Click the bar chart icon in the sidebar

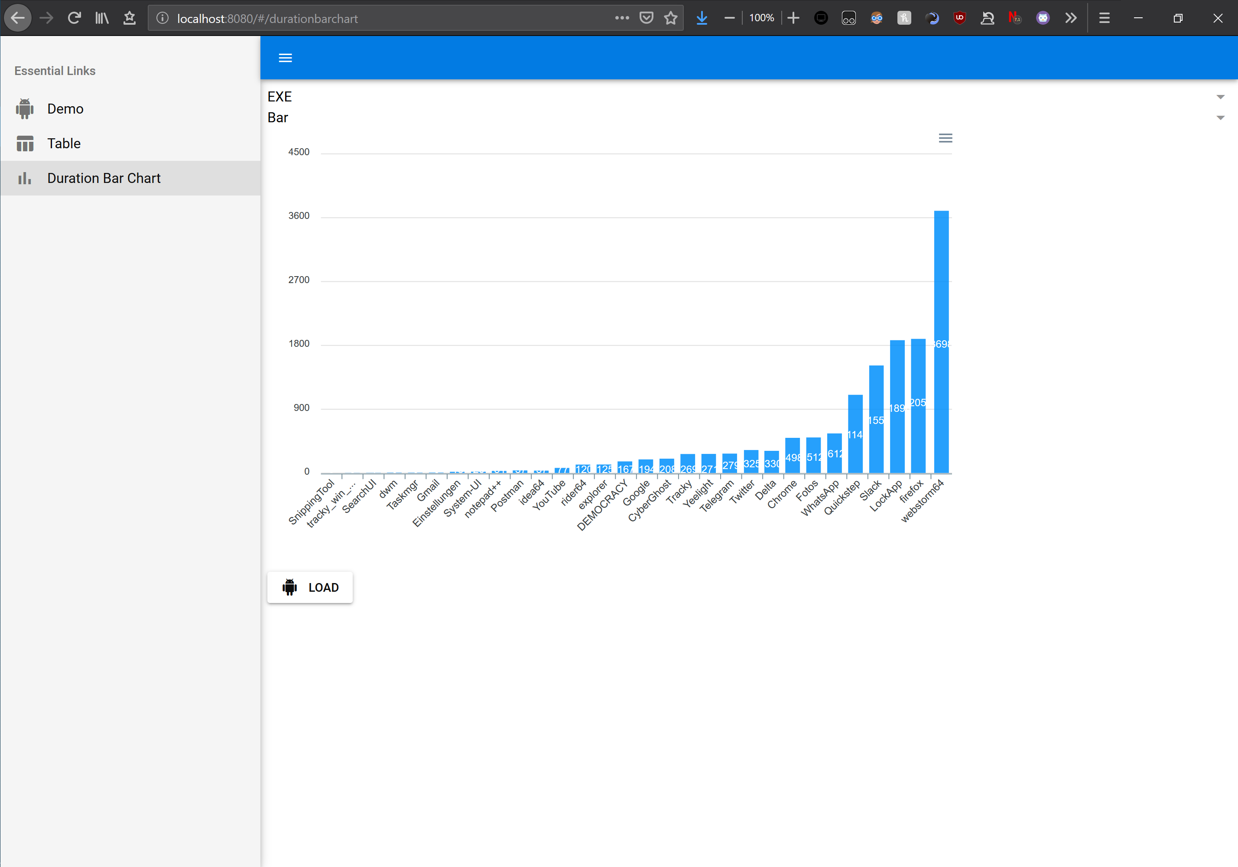(25, 178)
